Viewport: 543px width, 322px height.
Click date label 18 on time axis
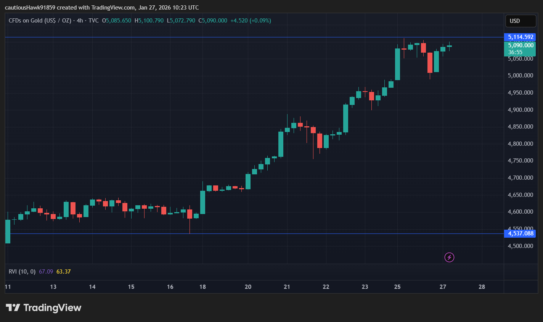[202, 287]
